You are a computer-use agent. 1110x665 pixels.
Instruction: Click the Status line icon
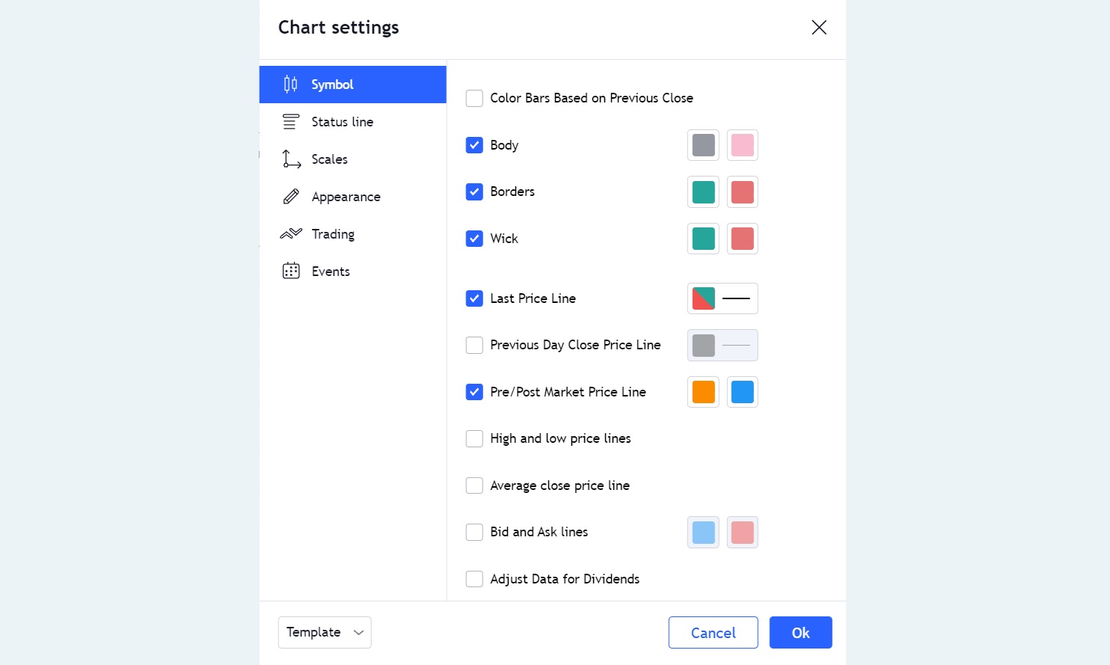[291, 122]
